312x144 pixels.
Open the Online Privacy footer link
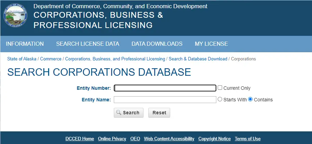pyautogui.click(x=112, y=139)
